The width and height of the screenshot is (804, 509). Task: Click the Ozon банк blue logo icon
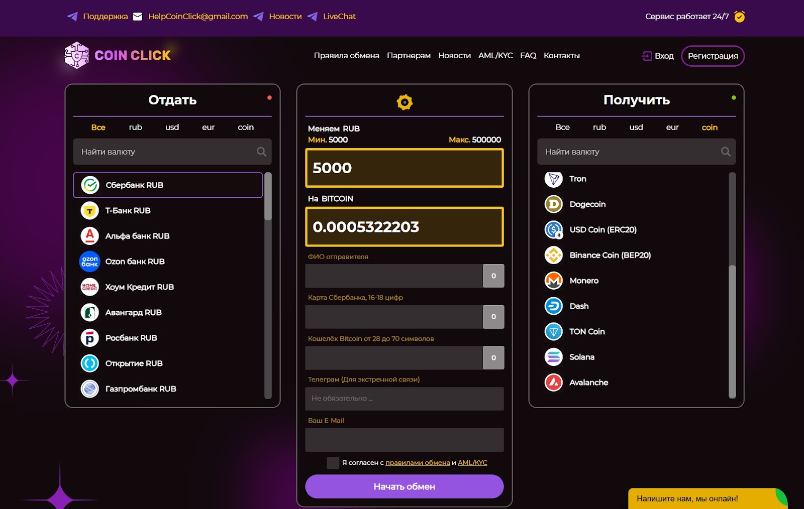point(90,262)
